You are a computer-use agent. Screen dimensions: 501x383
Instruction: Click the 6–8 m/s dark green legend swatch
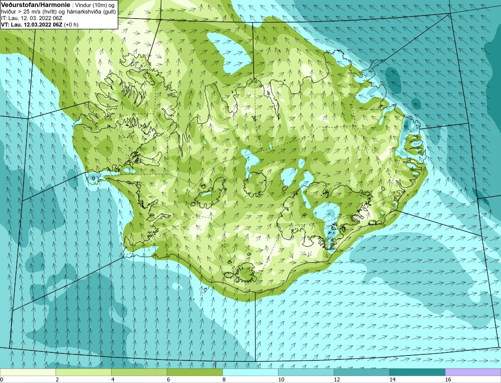coord(194,372)
